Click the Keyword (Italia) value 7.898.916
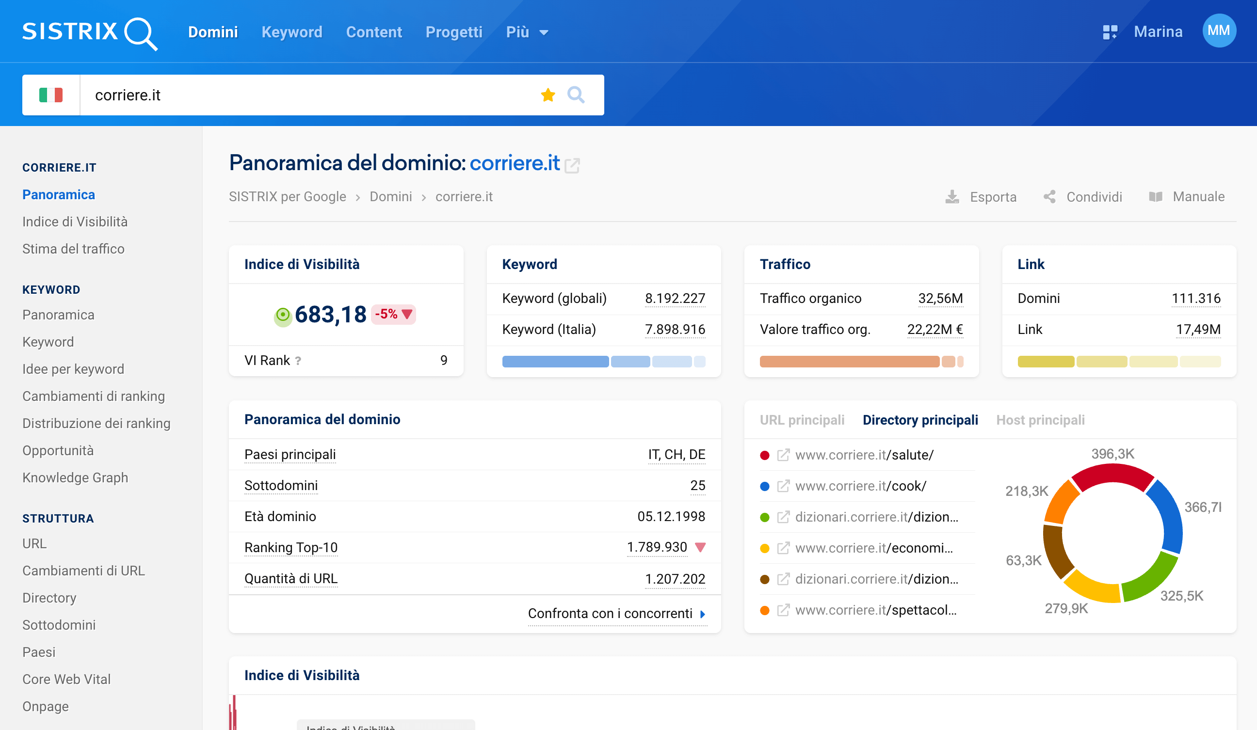1257x730 pixels. (675, 329)
